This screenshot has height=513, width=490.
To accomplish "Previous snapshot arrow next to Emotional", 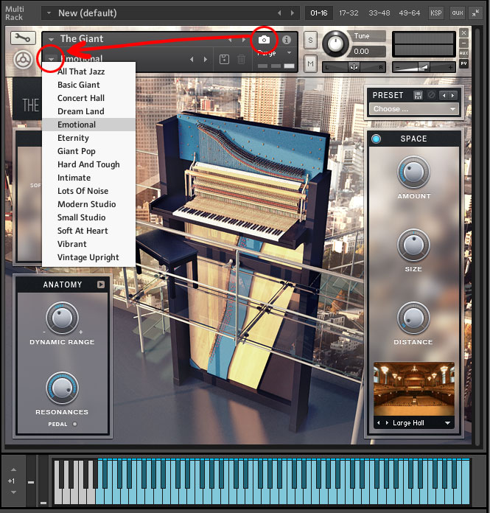I will [192, 59].
